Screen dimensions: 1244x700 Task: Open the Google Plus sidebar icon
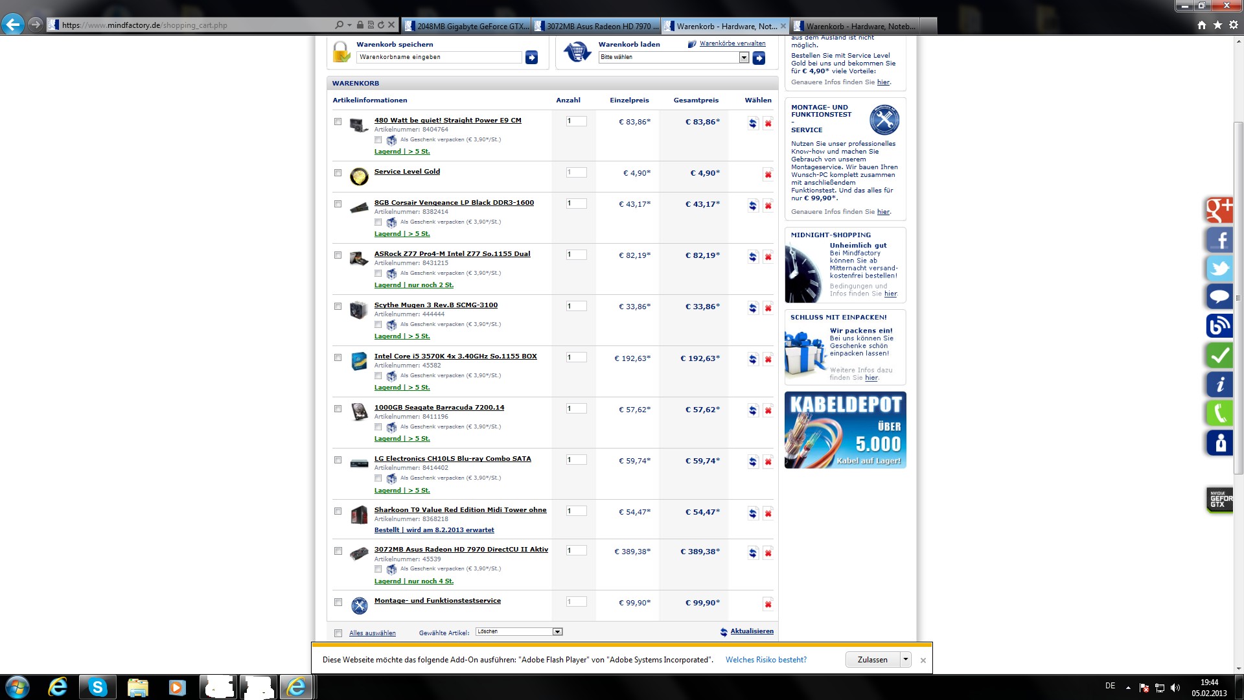1219,211
